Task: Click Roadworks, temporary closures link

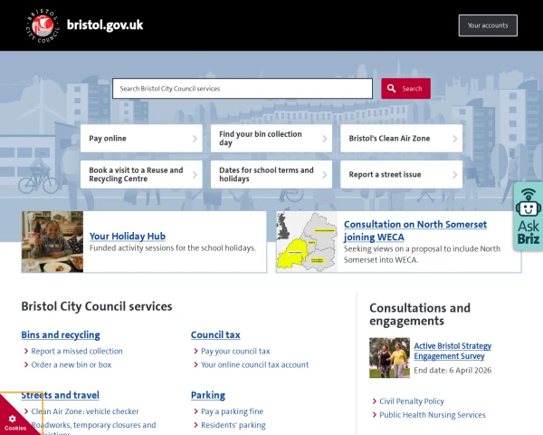Action: 93,429
